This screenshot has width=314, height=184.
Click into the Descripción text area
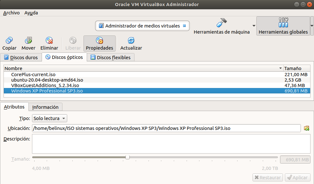[171, 144]
